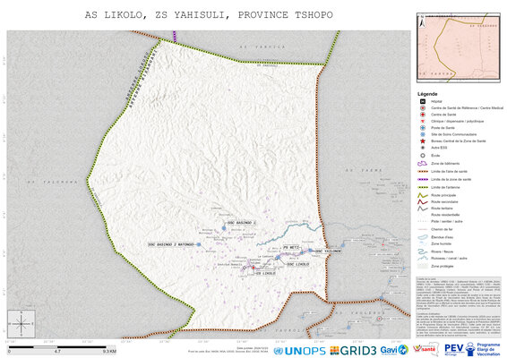This screenshot has height=358, width=507.
Task: Click the Zone protégée legend patch
Action: click(x=423, y=266)
